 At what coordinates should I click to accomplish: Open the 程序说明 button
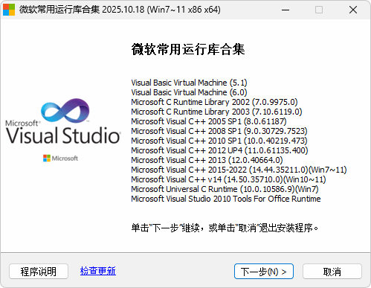[39, 272]
